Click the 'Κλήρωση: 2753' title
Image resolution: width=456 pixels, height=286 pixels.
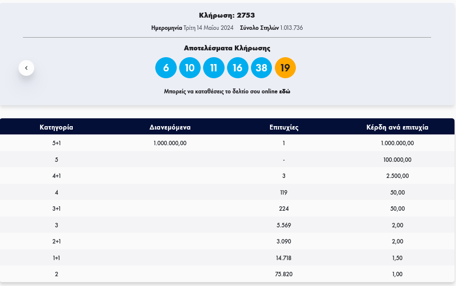227,15
